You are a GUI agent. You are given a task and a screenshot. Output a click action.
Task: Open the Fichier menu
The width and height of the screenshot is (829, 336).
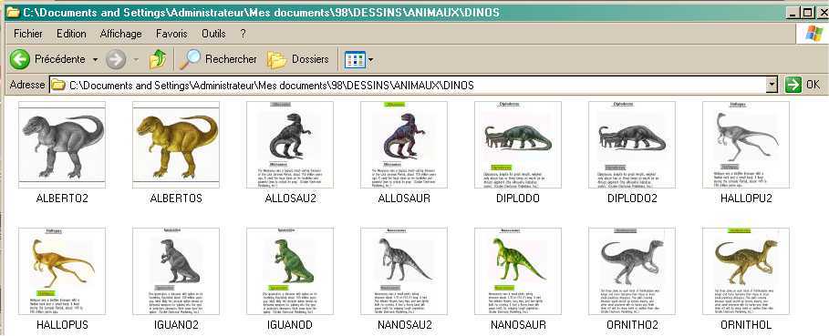tap(28, 33)
